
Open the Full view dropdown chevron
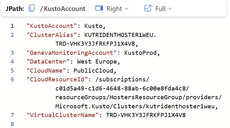(170, 9)
